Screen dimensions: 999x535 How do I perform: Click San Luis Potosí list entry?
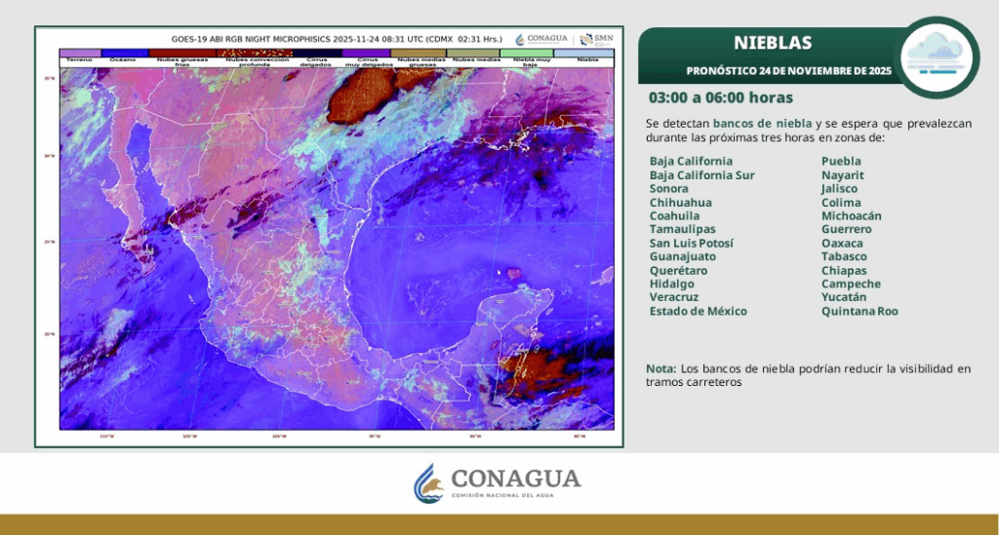[x=691, y=243]
